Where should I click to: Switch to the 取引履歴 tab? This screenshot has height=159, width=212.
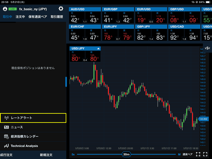click(57, 17)
